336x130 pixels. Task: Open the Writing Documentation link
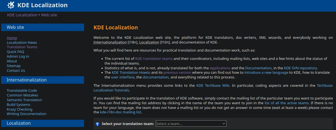(x=27, y=114)
